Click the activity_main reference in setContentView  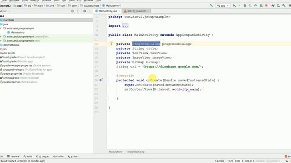tap(185, 89)
